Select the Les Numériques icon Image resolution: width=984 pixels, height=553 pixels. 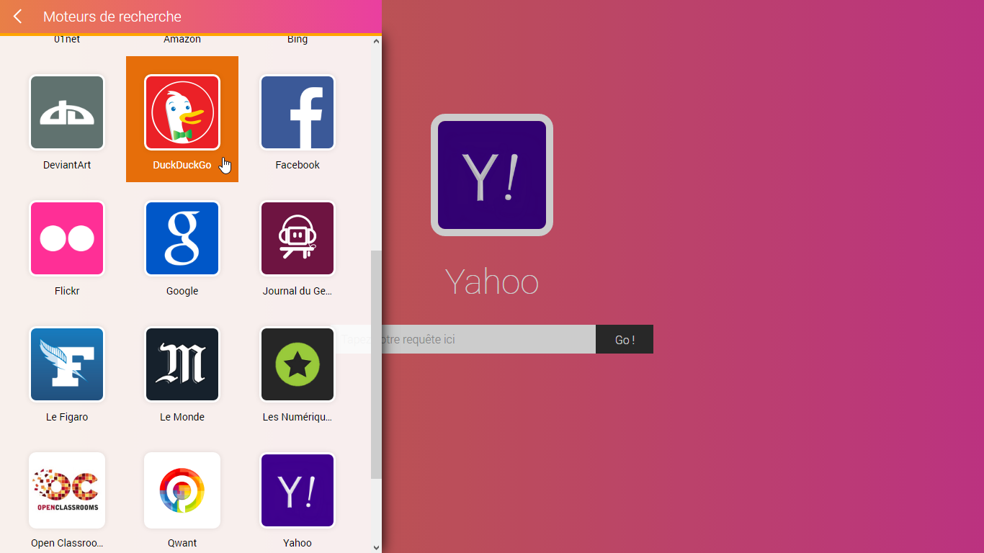(298, 364)
